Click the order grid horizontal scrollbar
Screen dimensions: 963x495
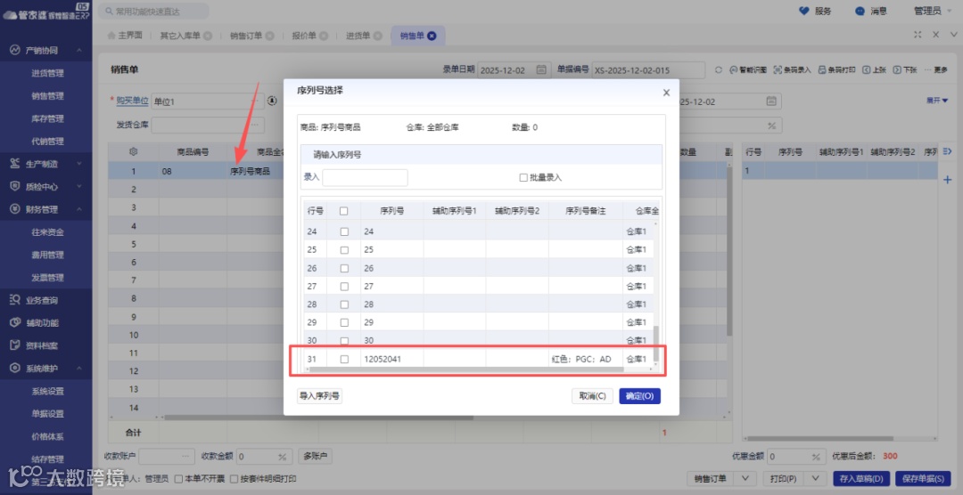click(x=319, y=418)
